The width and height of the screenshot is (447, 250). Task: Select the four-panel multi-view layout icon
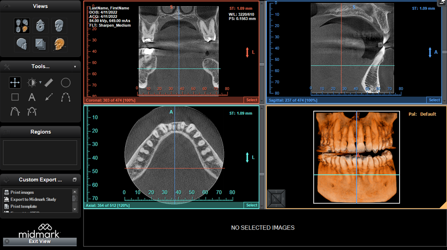[x=22, y=26]
